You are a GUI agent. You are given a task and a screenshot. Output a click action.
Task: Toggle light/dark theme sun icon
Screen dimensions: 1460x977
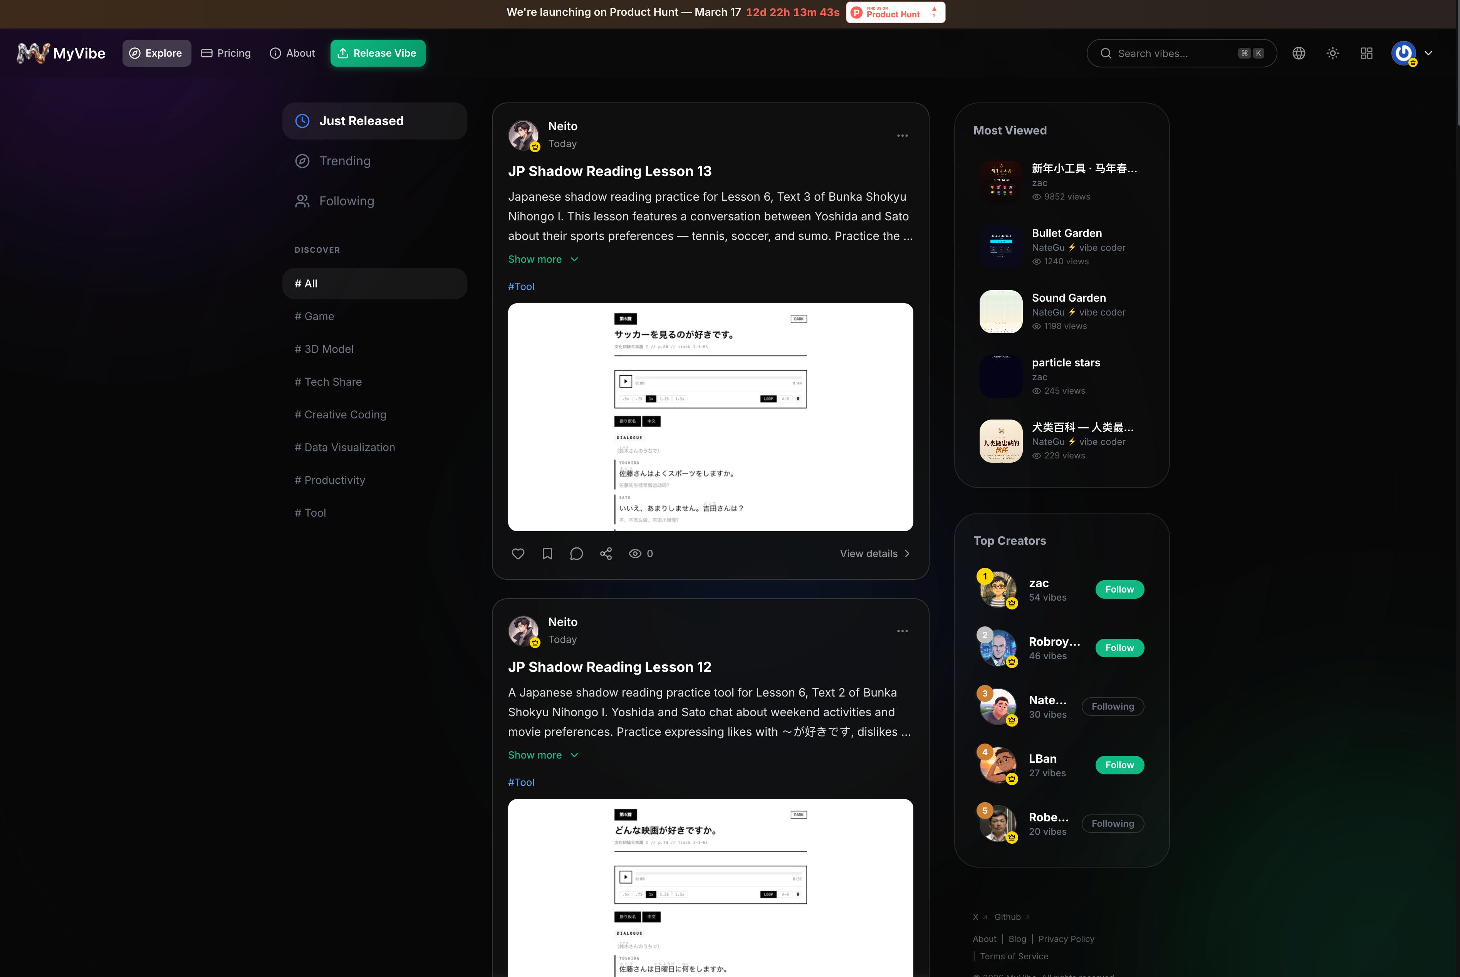[1332, 54]
